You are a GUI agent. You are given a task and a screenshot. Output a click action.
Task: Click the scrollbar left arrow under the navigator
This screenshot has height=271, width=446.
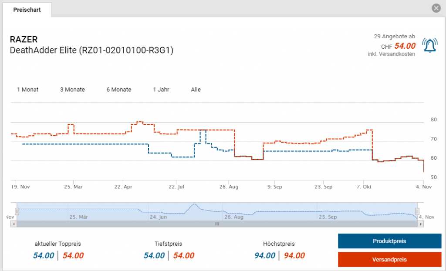click(x=14, y=224)
